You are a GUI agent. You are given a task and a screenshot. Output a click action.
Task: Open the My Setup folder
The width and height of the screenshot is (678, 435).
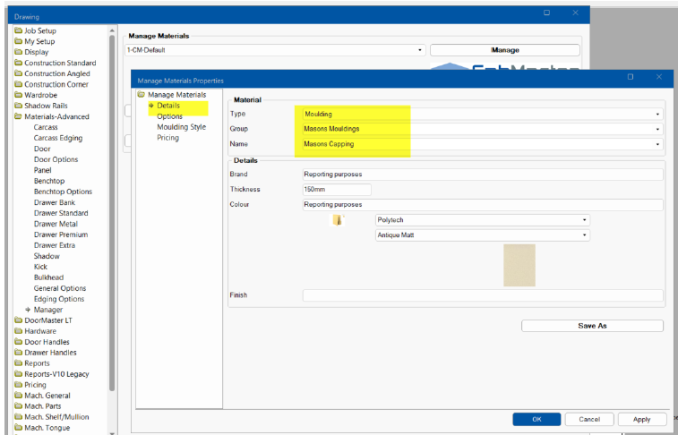tap(35, 41)
